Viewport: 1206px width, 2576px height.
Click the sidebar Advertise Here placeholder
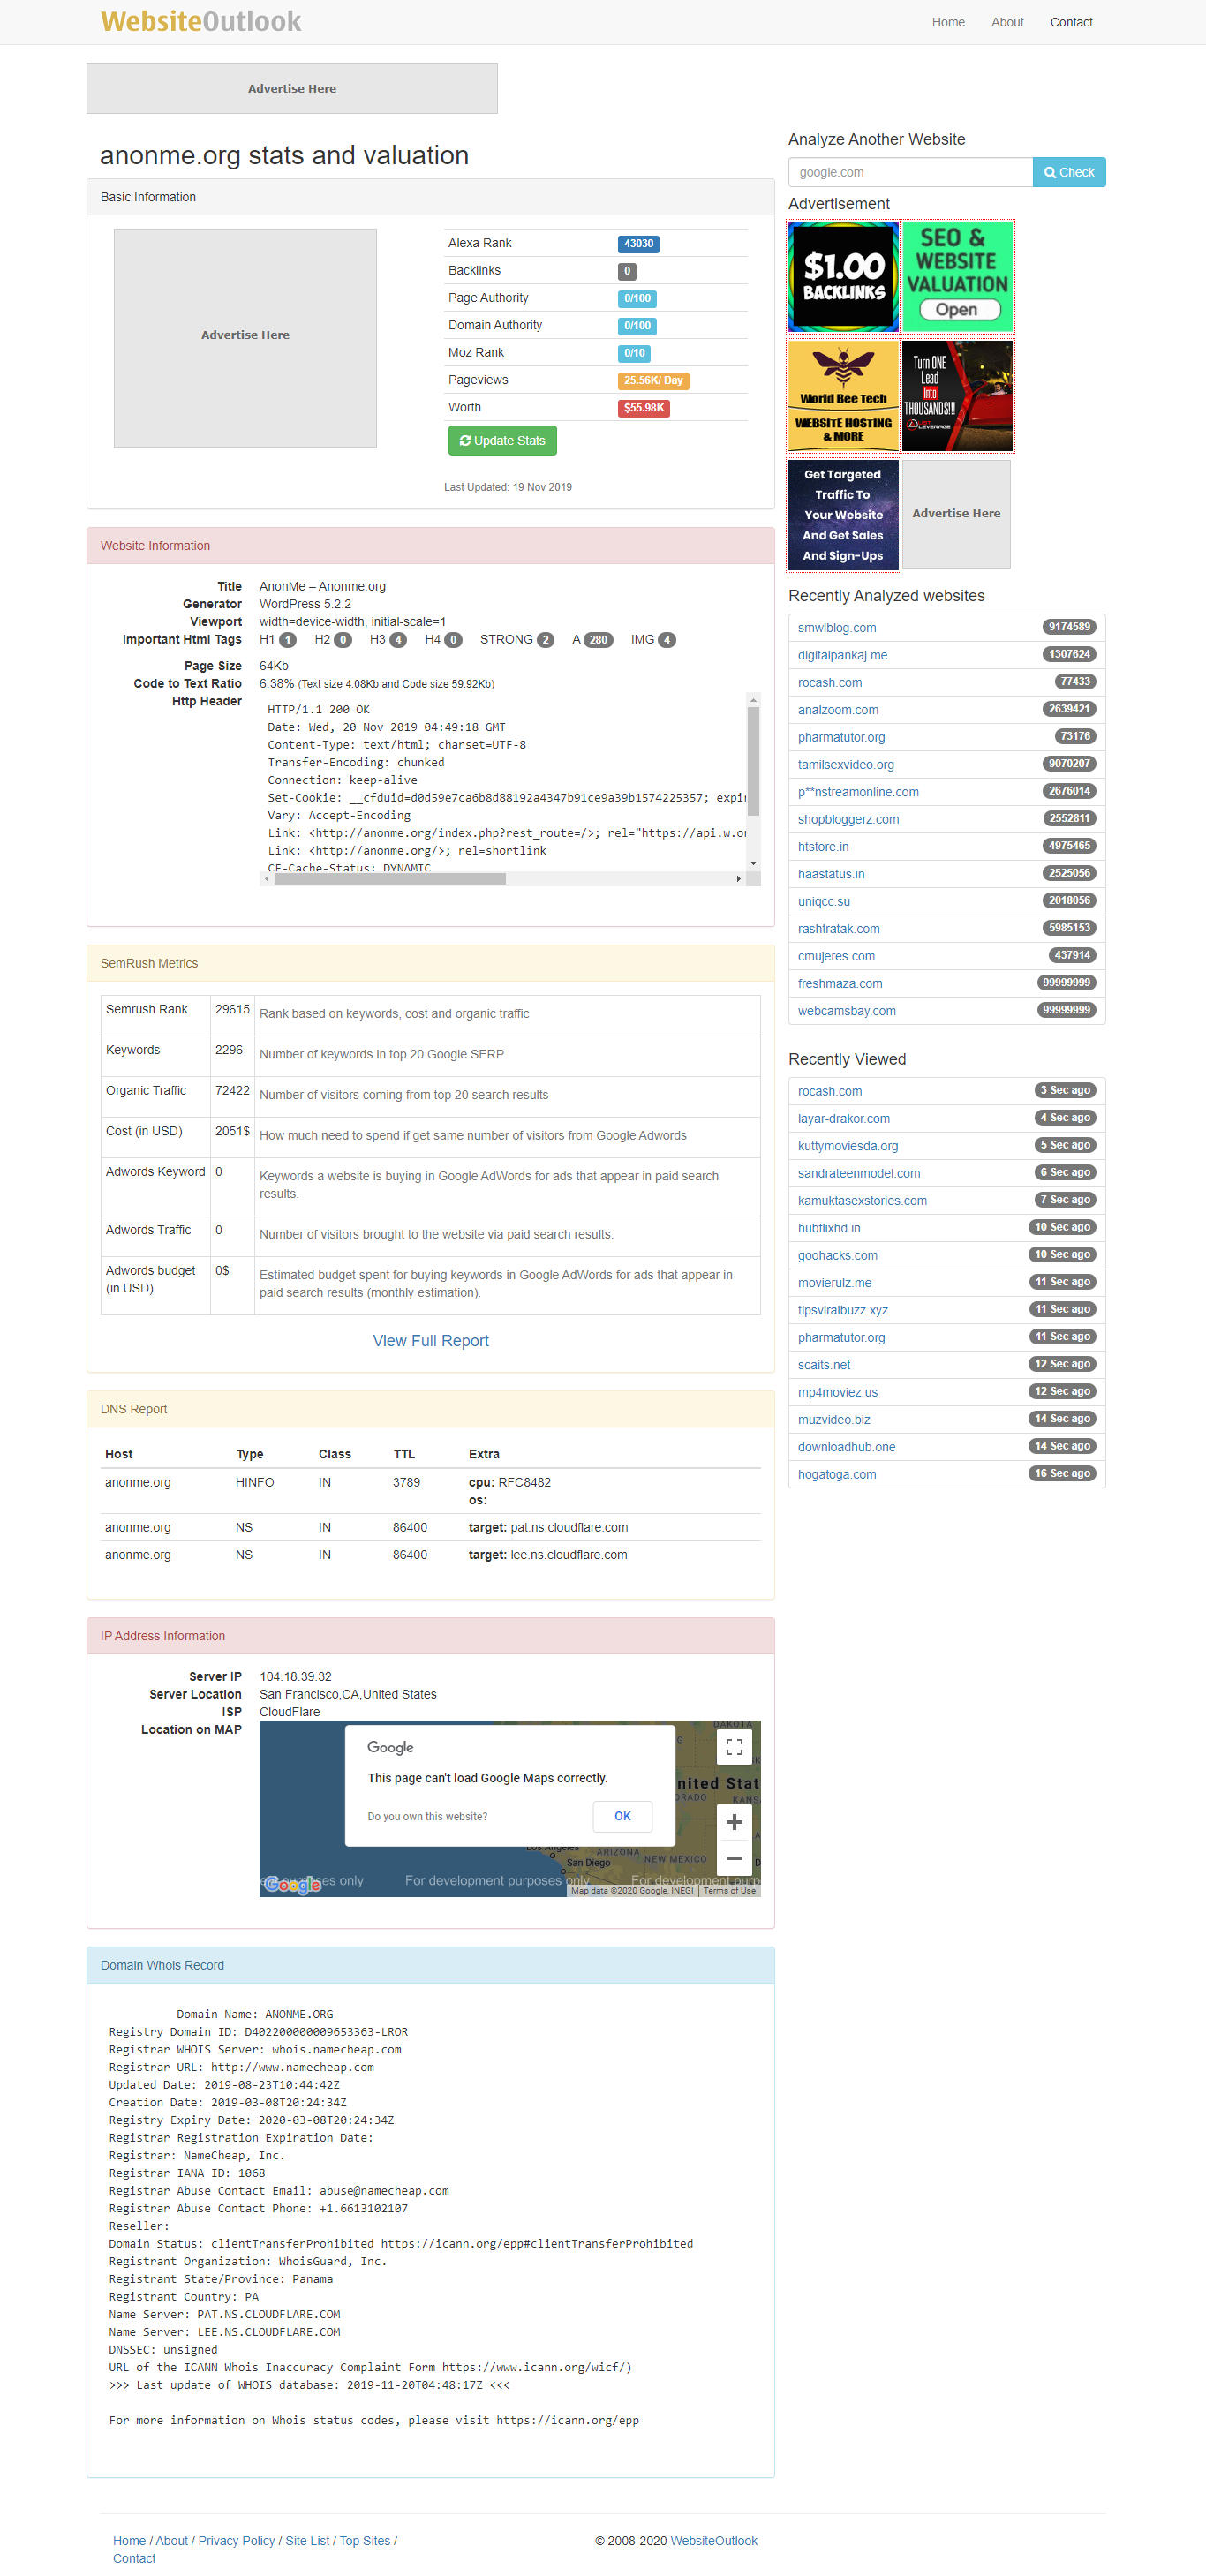point(956,513)
